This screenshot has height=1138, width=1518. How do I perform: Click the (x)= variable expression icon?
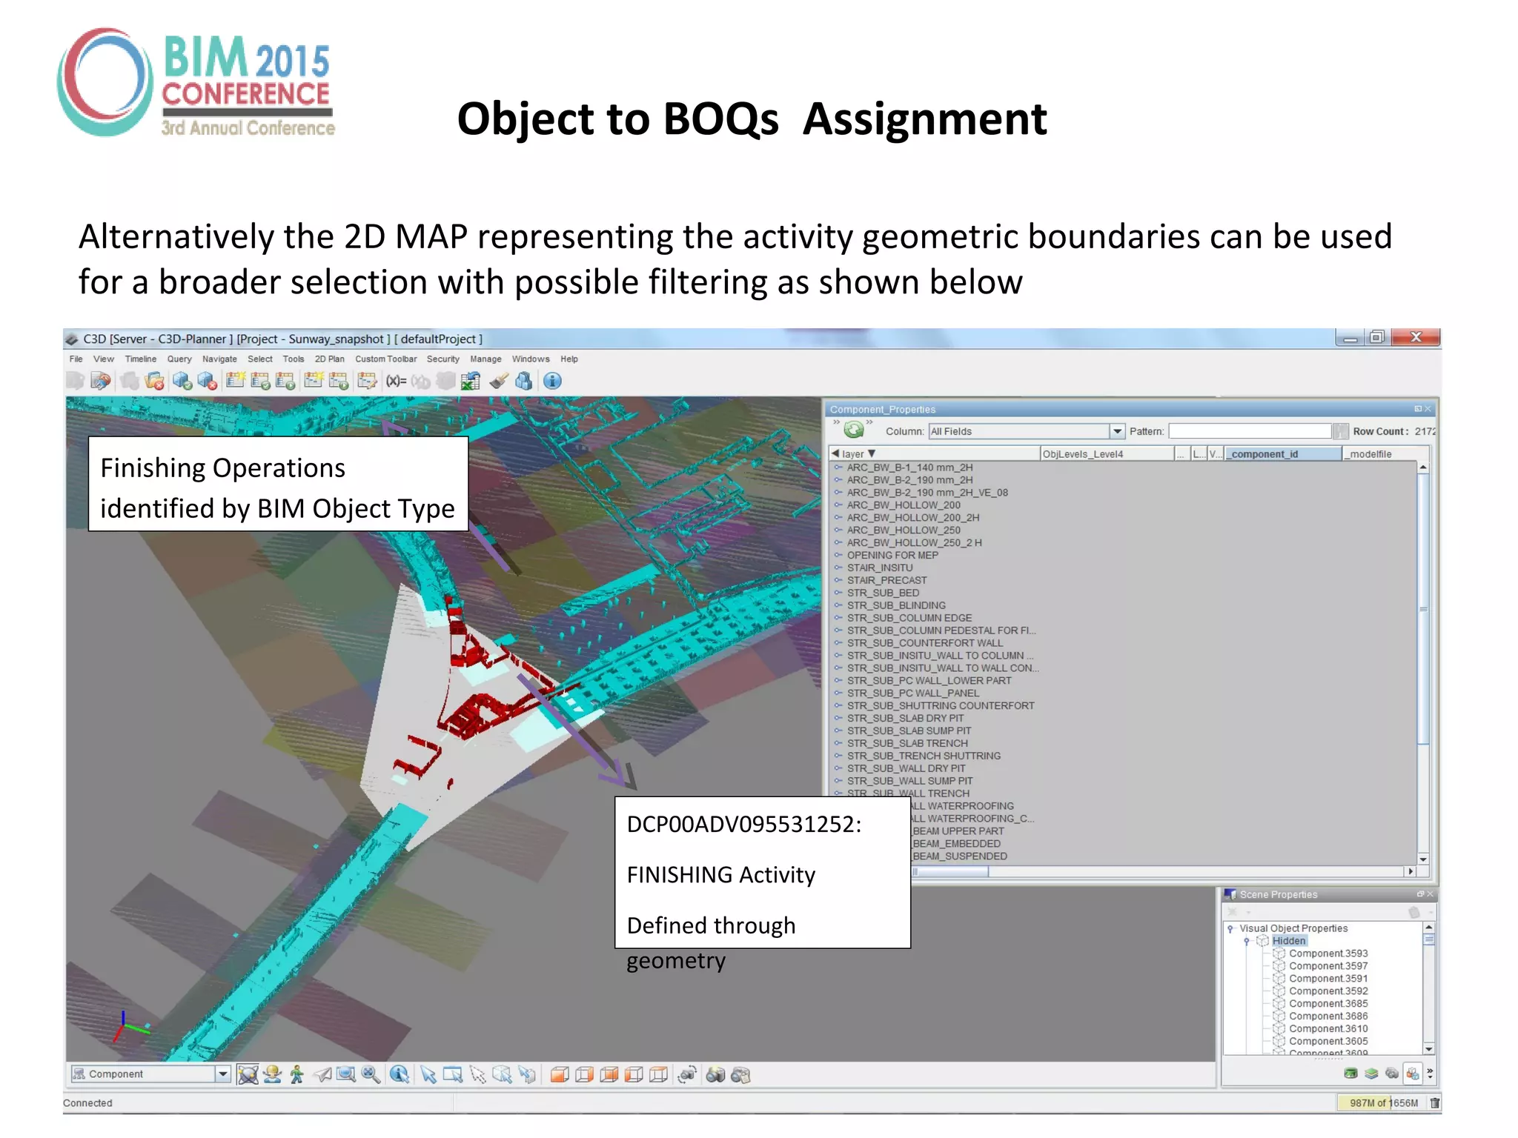[396, 381]
